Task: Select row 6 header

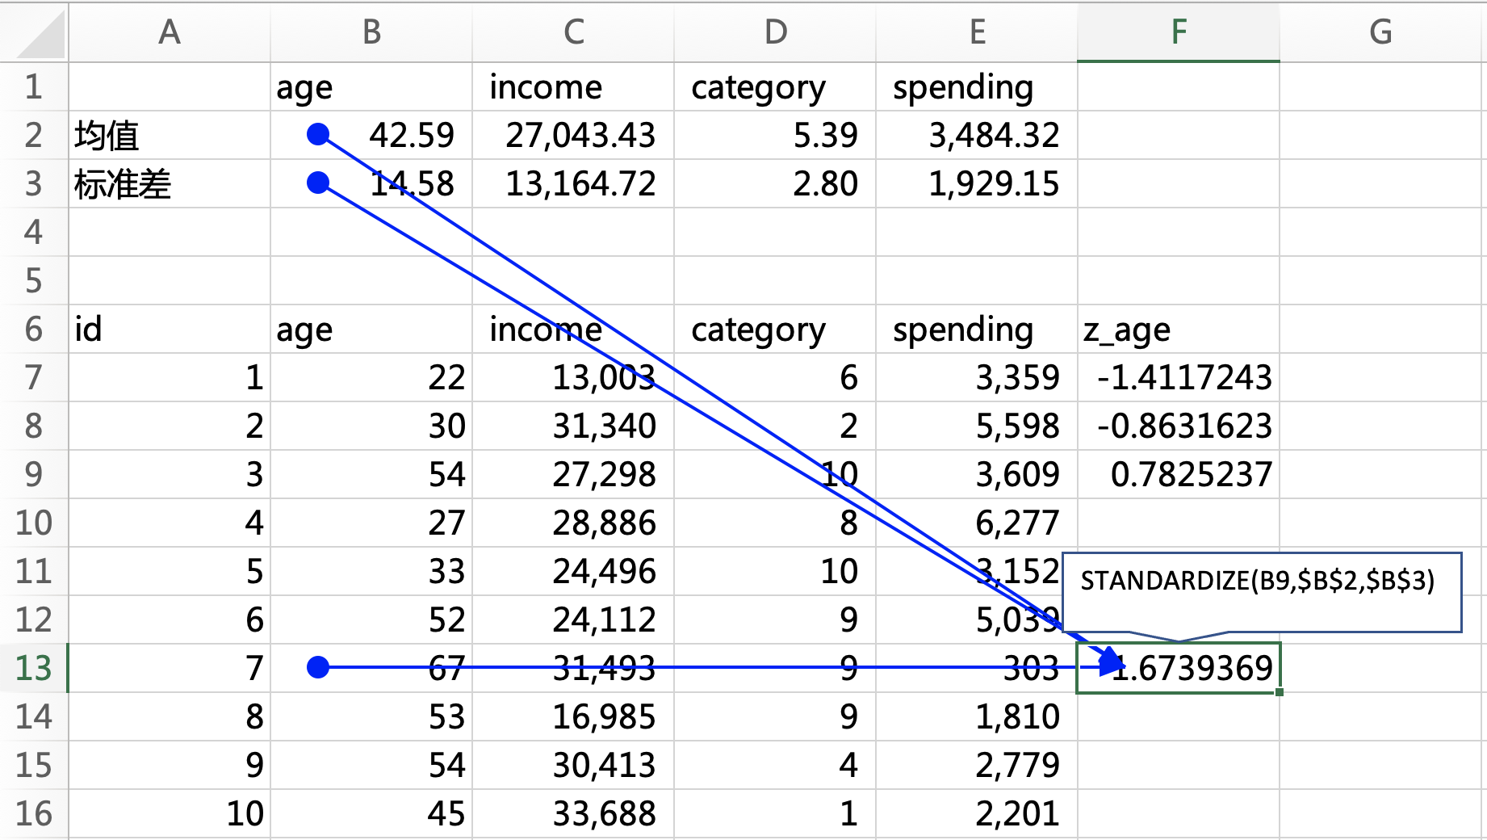Action: point(34,329)
